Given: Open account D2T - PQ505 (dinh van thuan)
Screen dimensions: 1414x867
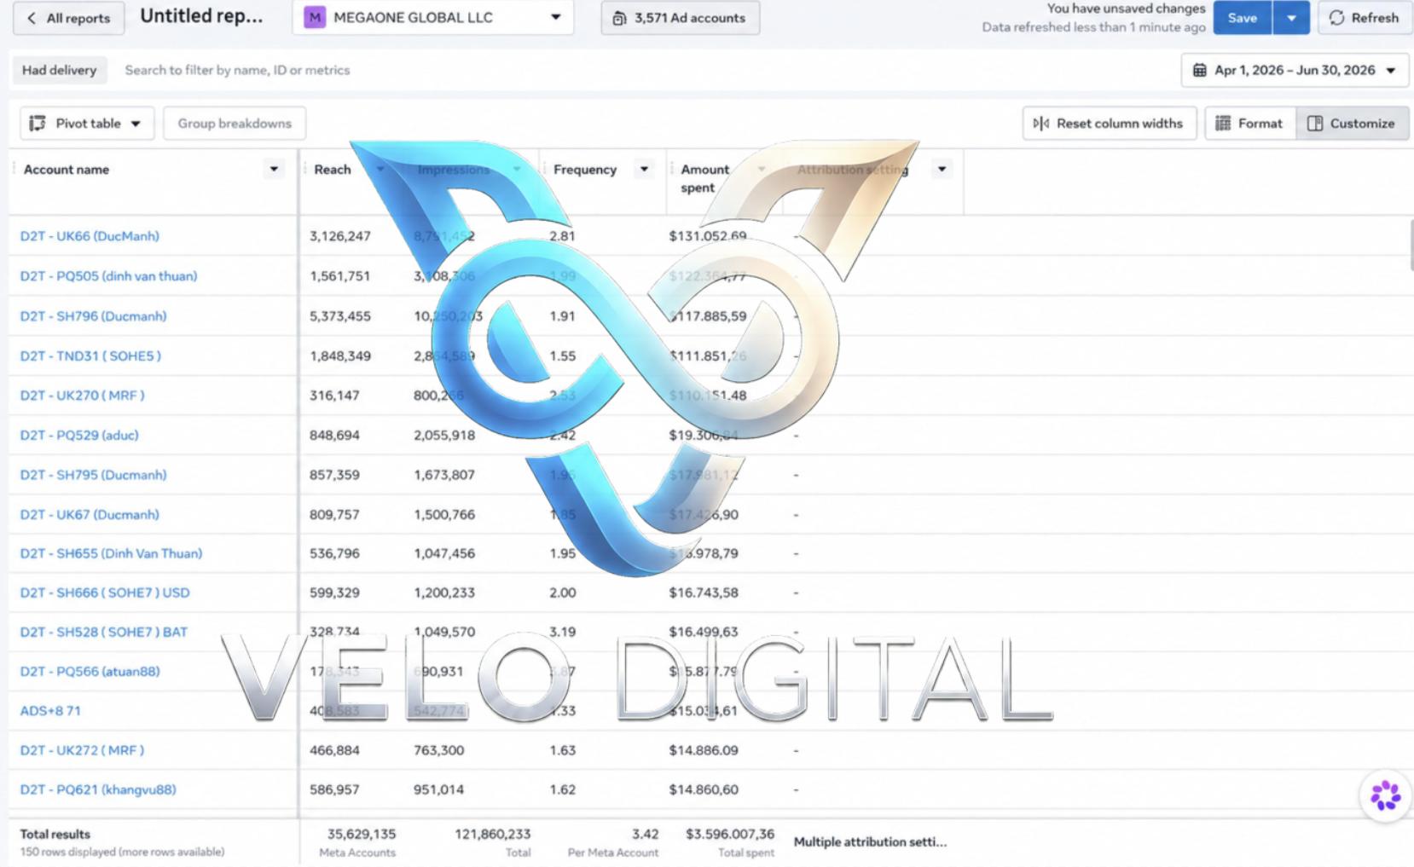Looking at the screenshot, I should point(108,276).
